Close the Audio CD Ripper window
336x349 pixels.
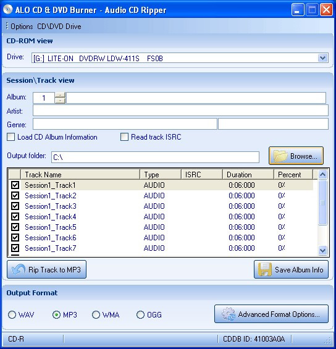pyautogui.click(x=326, y=10)
